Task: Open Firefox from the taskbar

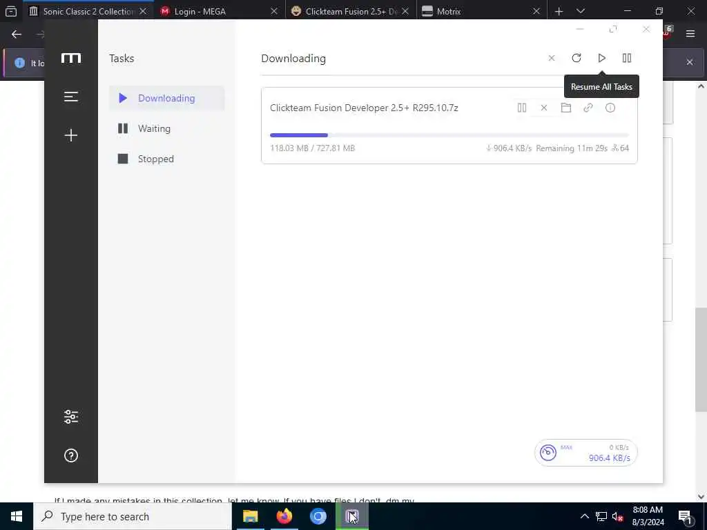Action: [x=284, y=516]
